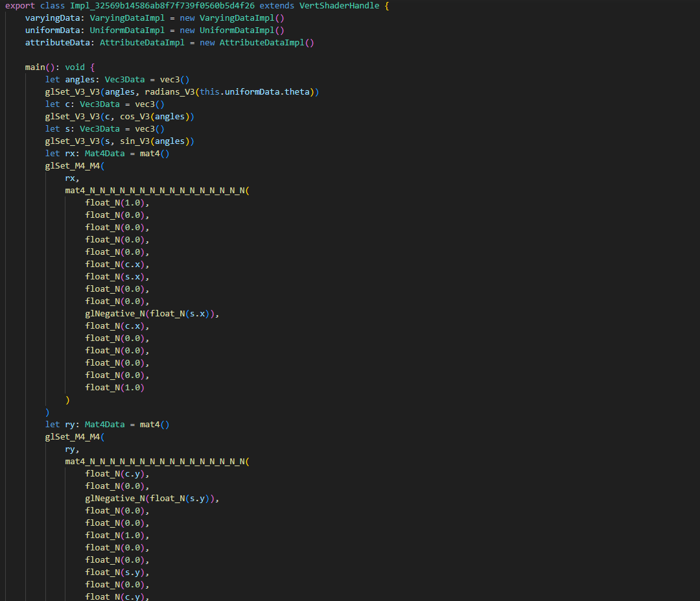Image resolution: width=700 pixels, height=601 pixels.
Task: Click the extends keyword
Action: coord(277,5)
